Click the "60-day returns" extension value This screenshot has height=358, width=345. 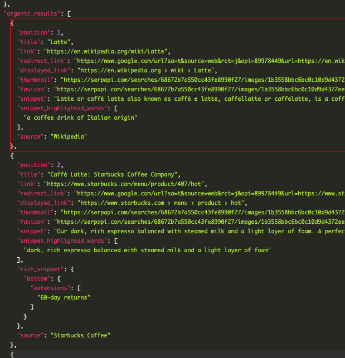[x=64, y=297]
